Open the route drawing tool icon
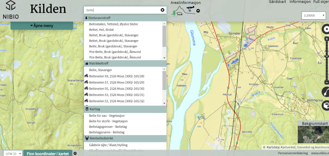The width and height of the screenshot is (329, 156). (x=326, y=92)
